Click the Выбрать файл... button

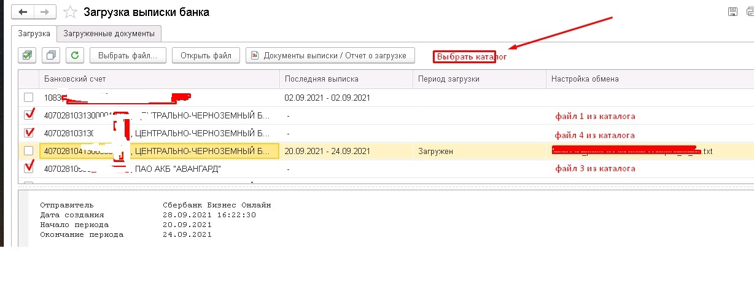128,55
